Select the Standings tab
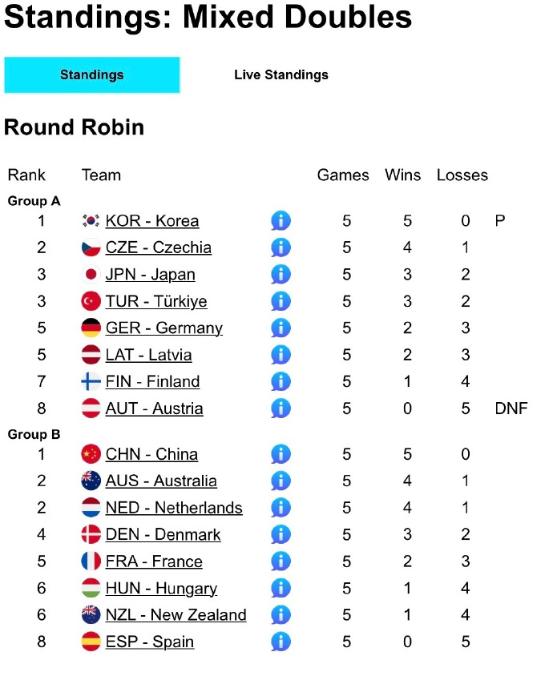Image resolution: width=553 pixels, height=680 pixels. [x=91, y=75]
